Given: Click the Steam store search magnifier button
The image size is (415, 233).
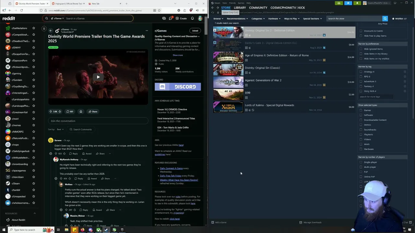Looking at the screenshot, I should pos(385,19).
